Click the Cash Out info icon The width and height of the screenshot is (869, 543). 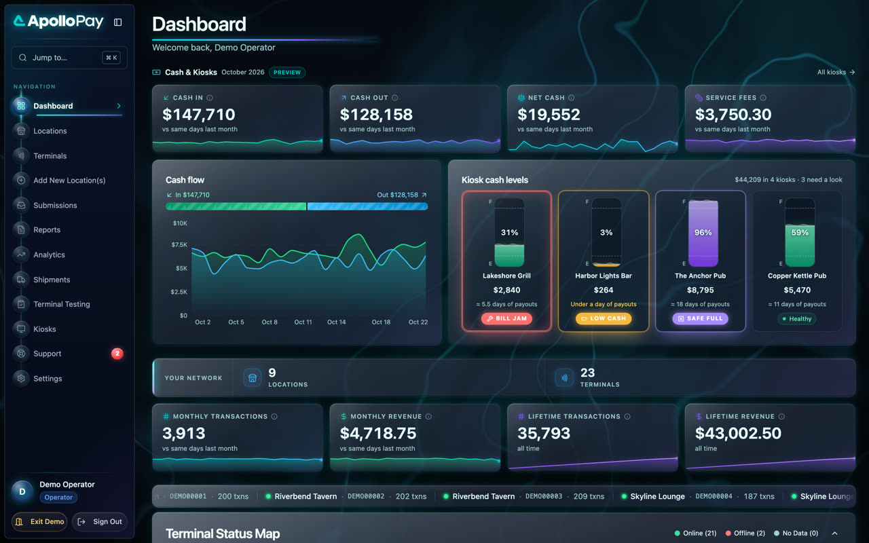click(x=395, y=98)
